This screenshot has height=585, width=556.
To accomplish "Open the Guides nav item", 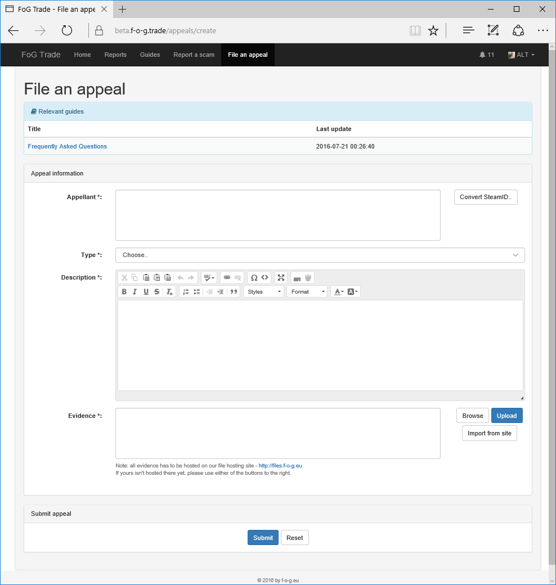I will [150, 55].
